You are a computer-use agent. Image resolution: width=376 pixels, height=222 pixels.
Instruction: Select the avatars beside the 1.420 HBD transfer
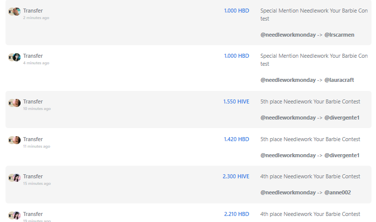[15, 140]
